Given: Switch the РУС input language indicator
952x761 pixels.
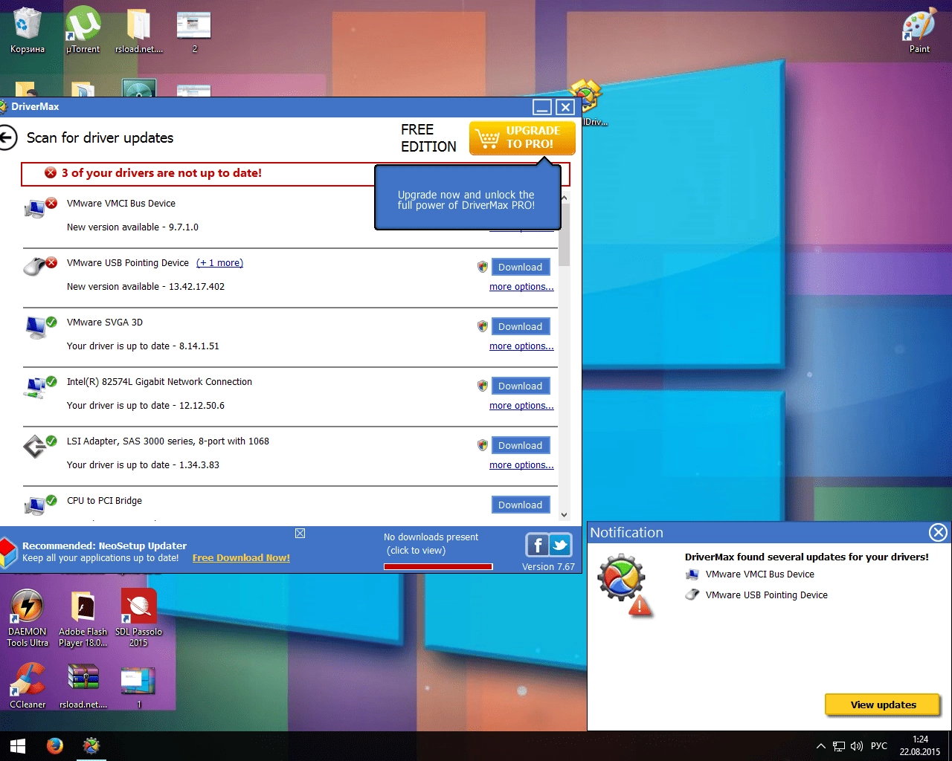Looking at the screenshot, I should [x=879, y=746].
